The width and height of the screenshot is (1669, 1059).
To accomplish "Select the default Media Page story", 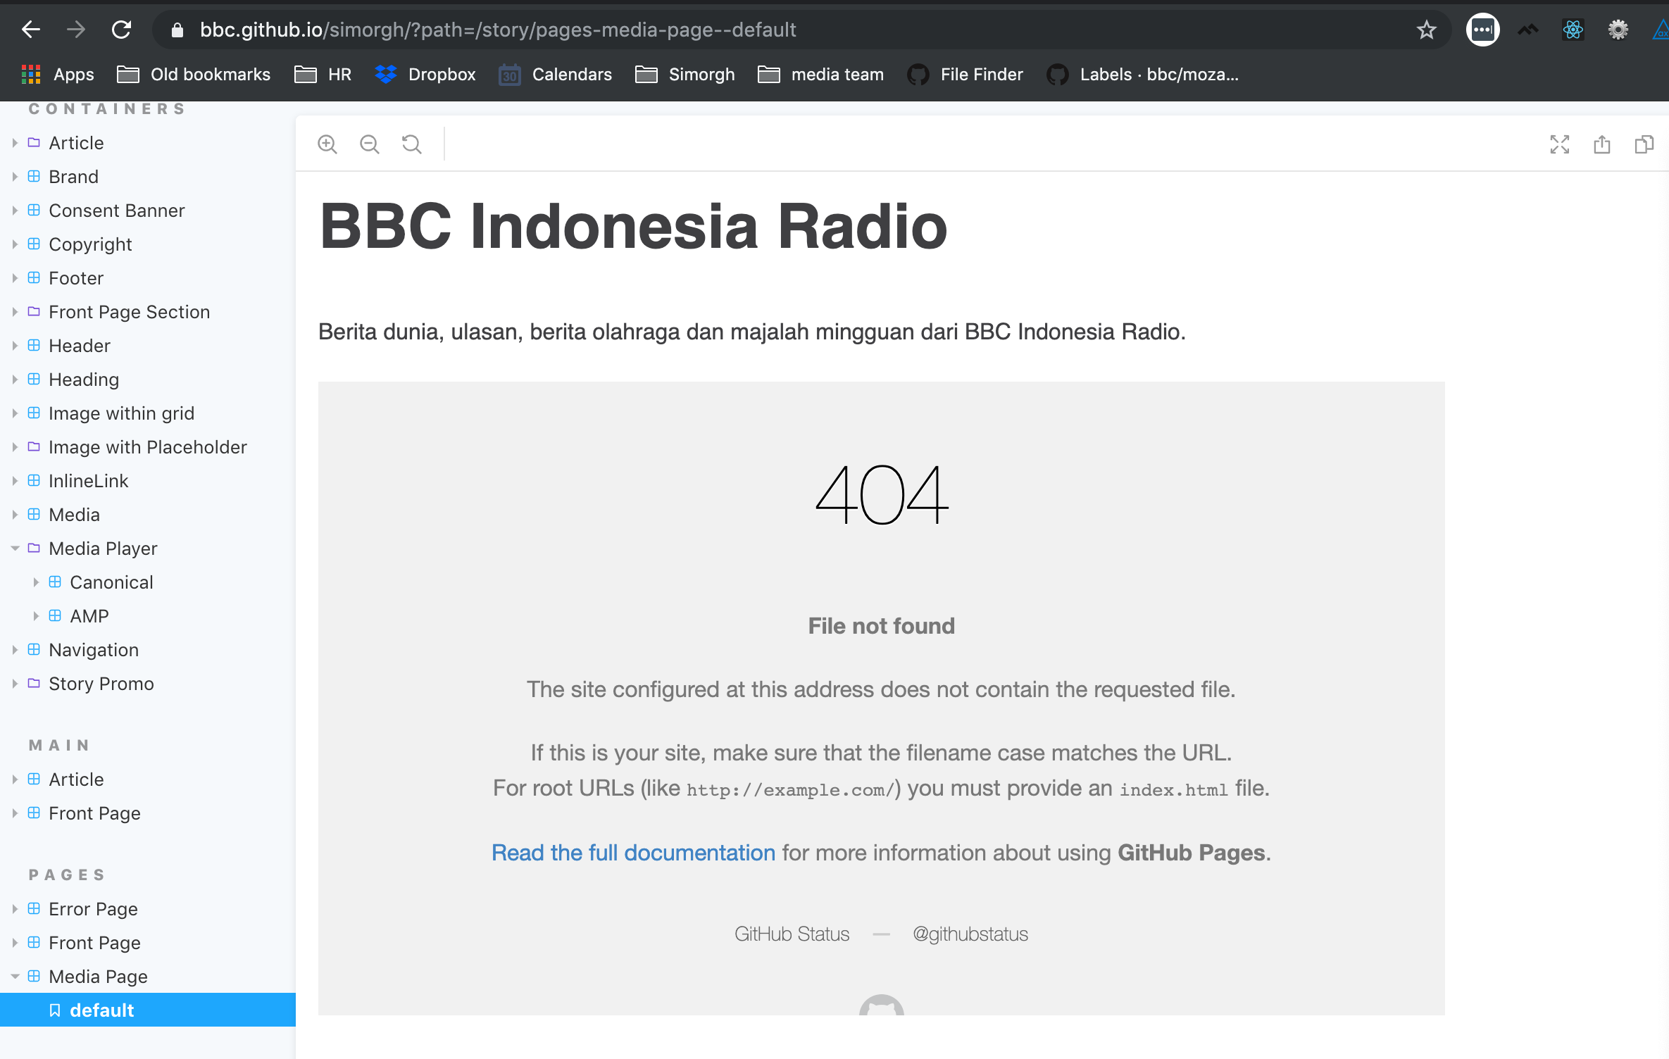I will (101, 1009).
